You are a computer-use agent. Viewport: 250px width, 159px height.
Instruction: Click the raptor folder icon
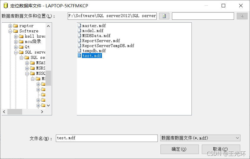[15, 26]
